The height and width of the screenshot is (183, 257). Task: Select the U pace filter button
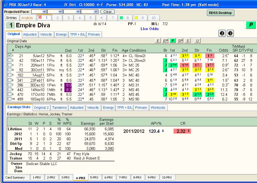tap(197, 41)
